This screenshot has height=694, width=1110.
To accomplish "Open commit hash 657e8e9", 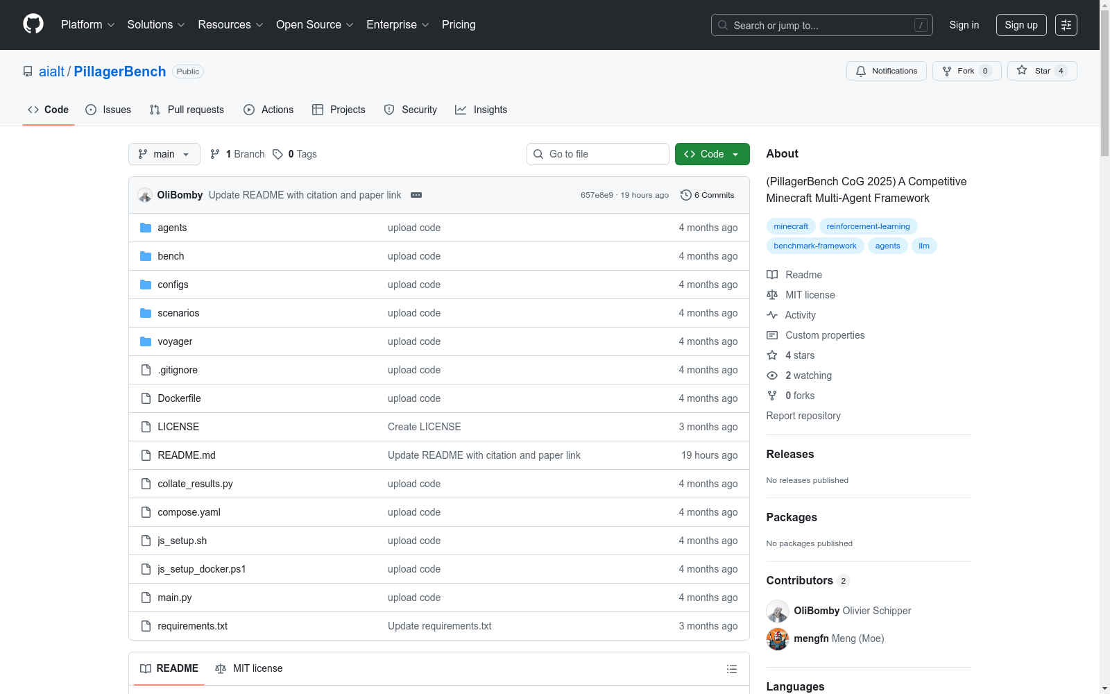I will coord(597,195).
